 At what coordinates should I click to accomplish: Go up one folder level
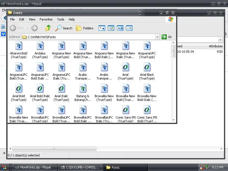[x=48, y=28]
